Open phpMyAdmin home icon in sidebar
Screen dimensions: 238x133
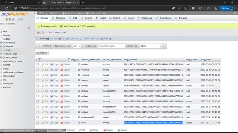7,19
